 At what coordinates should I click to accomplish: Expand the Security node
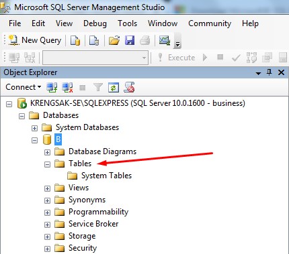click(47, 249)
